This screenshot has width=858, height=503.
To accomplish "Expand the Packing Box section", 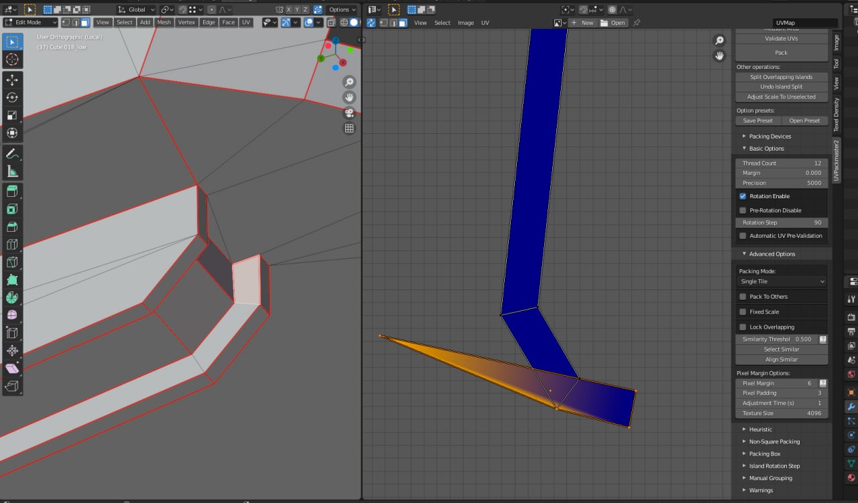I will 765,453.
